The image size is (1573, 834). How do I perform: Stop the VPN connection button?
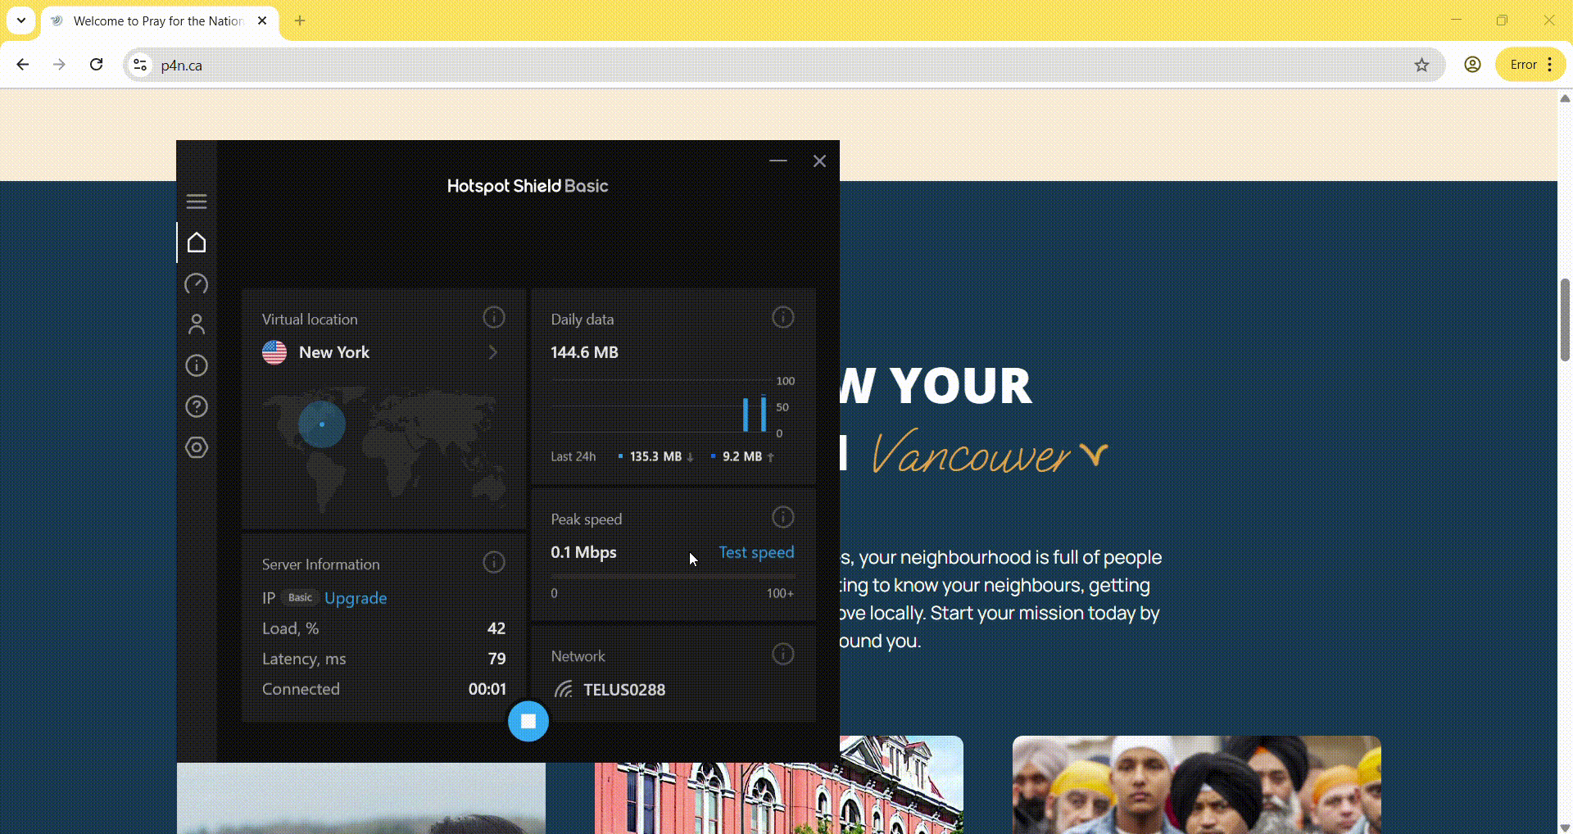(x=528, y=721)
